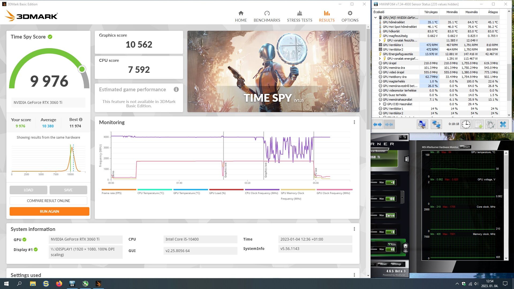Click the Tényleges column header in HWiNFO
The width and height of the screenshot is (514, 289).
coord(429,12)
